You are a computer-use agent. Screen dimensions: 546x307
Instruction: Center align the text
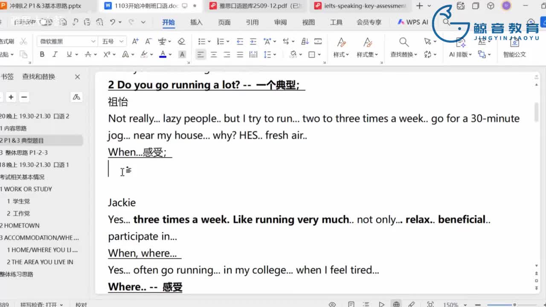tap(214, 55)
